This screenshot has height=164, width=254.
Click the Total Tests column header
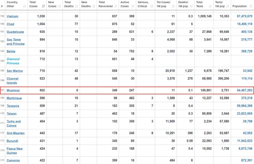coord(199,4)
